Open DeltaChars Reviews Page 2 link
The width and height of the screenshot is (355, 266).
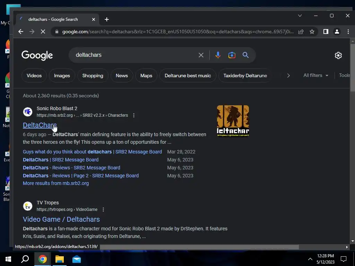[x=81, y=176]
